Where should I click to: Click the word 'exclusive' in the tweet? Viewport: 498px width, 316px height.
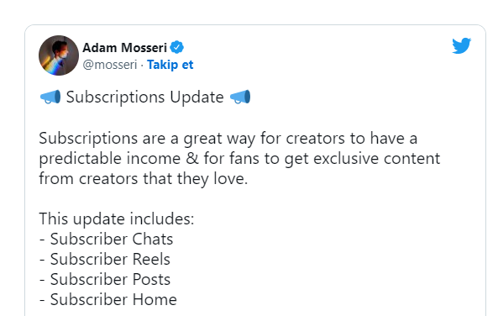point(346,158)
